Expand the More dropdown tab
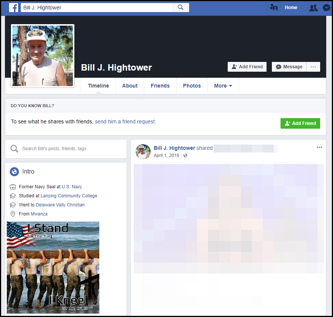 tap(223, 86)
